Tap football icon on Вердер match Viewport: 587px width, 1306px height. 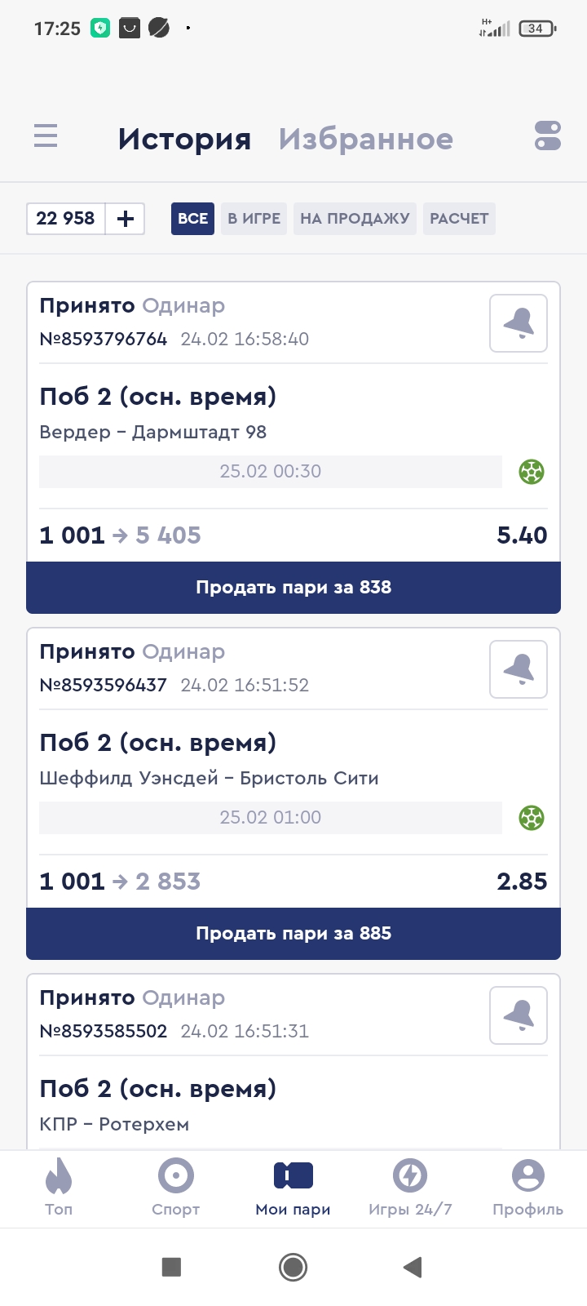[532, 472]
